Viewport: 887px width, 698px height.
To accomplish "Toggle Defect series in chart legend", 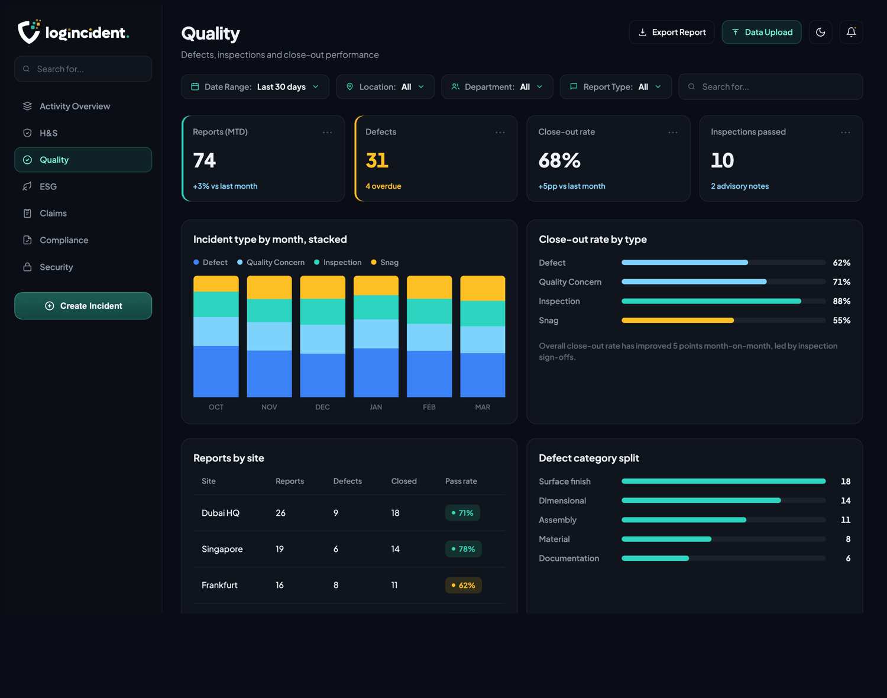I will pos(211,263).
